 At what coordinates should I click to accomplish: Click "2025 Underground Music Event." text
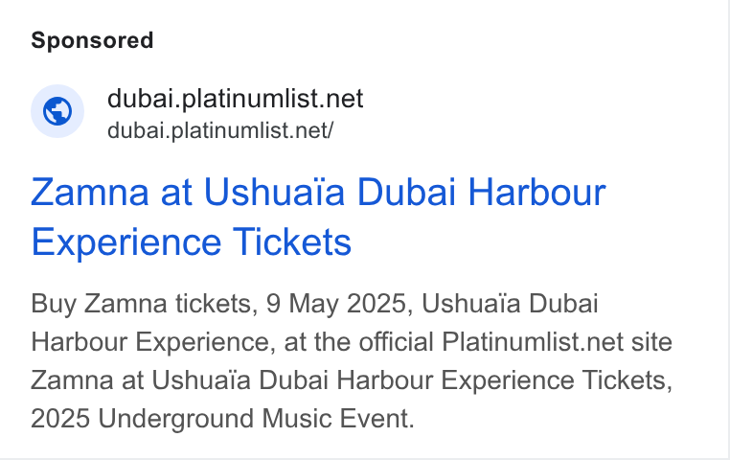pos(222,418)
